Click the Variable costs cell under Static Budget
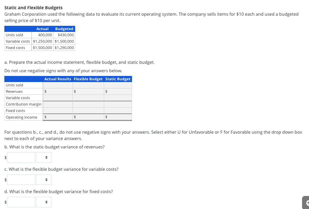 pyautogui.click(x=118, y=97)
